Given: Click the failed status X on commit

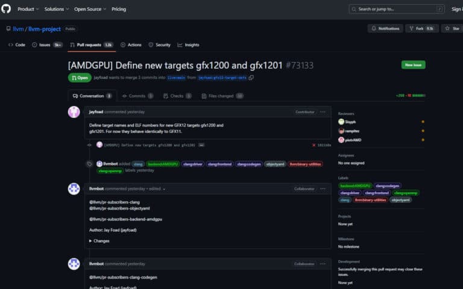Looking at the screenshot, I should click(313, 145).
